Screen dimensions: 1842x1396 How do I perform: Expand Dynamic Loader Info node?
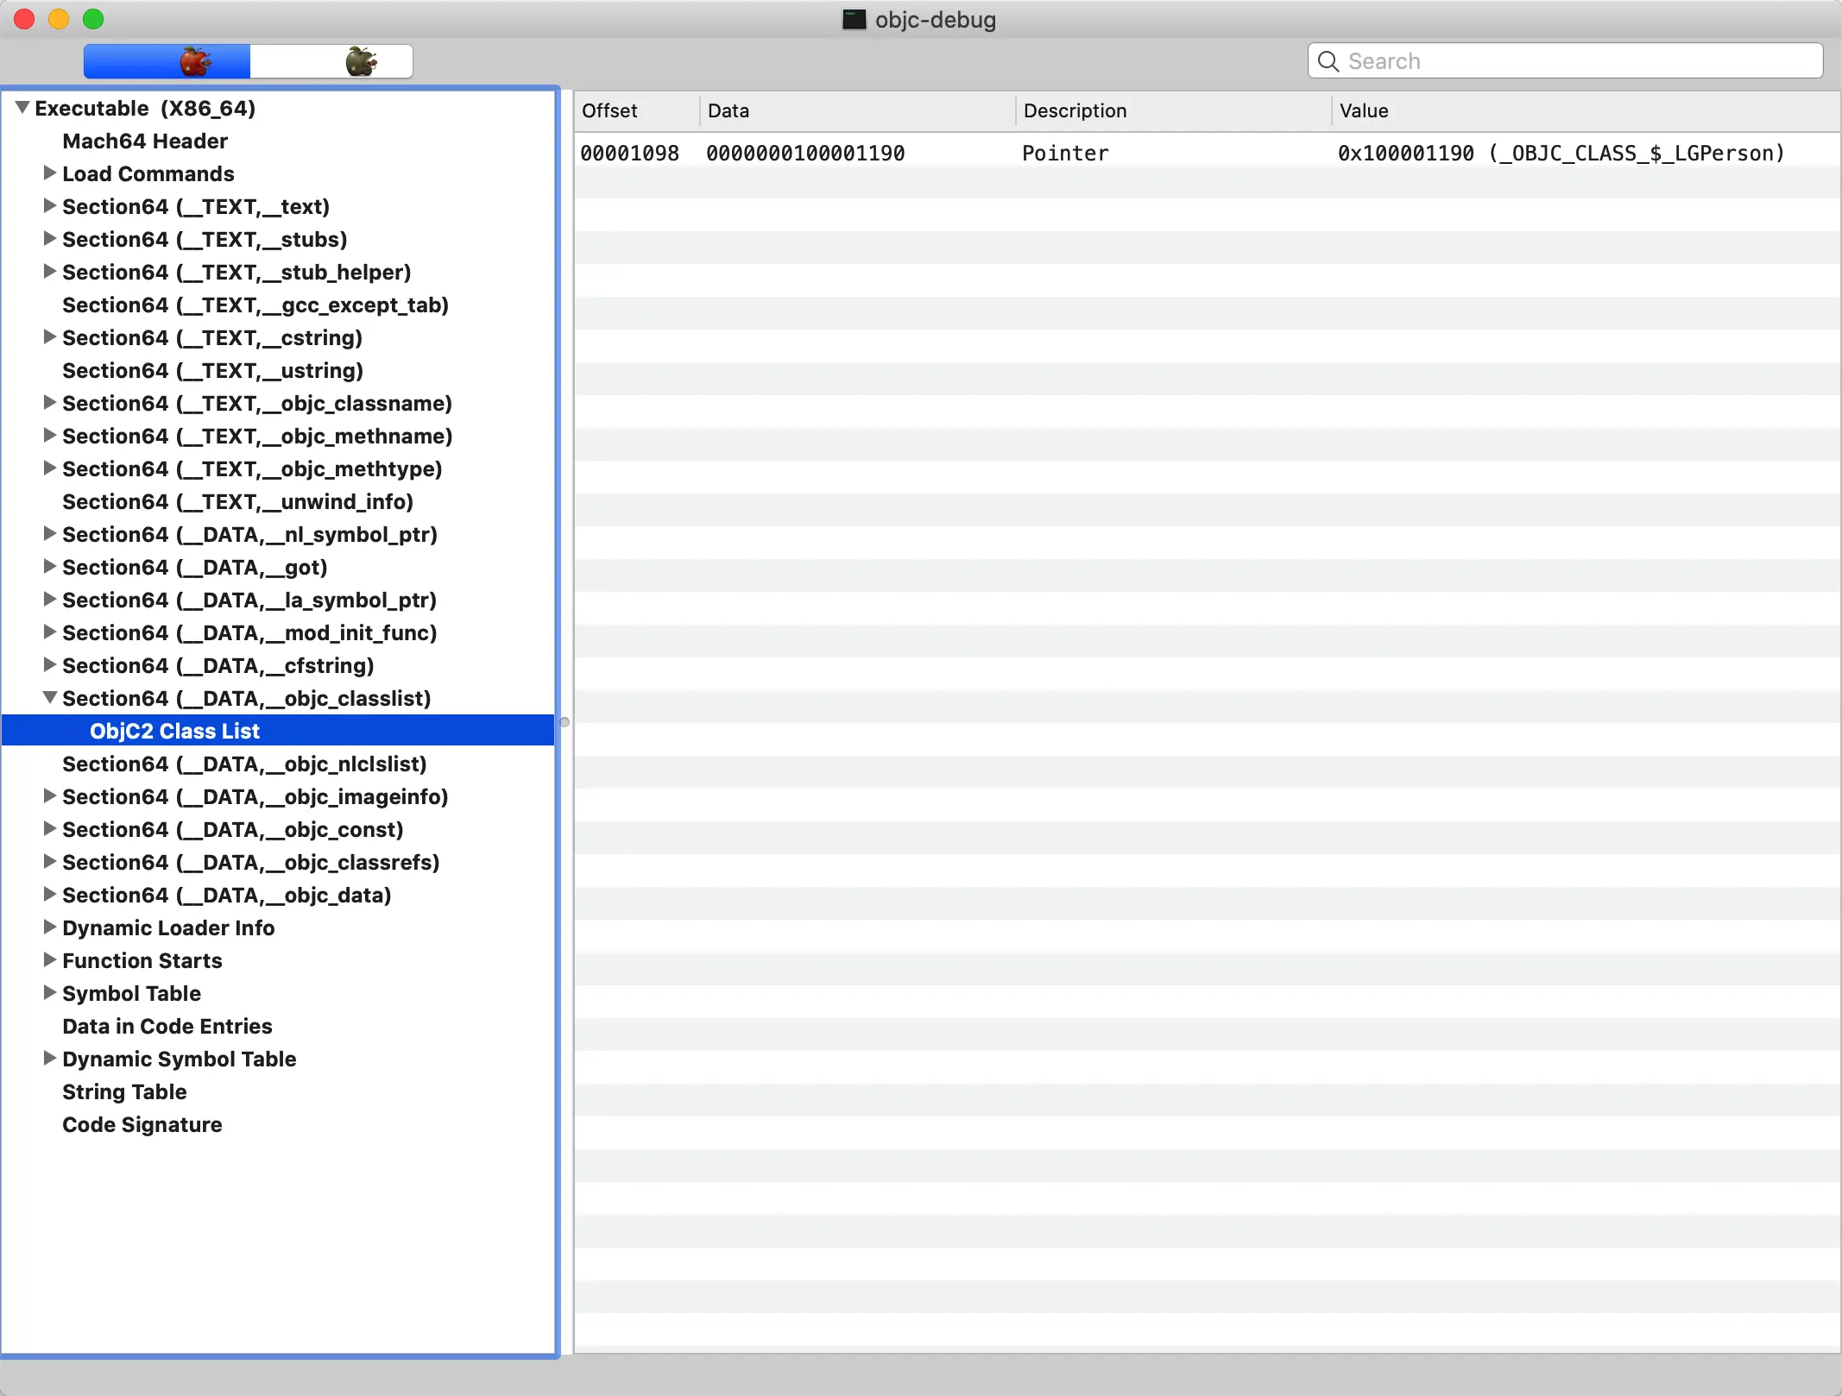tap(49, 928)
